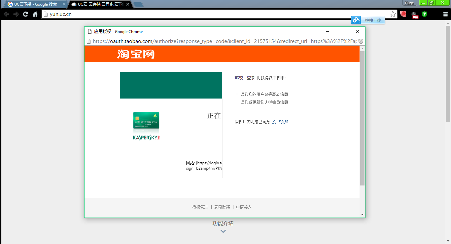The image size is (451, 244).
Task: Maximize the 应用授权 popup window
Action: pyautogui.click(x=342, y=31)
